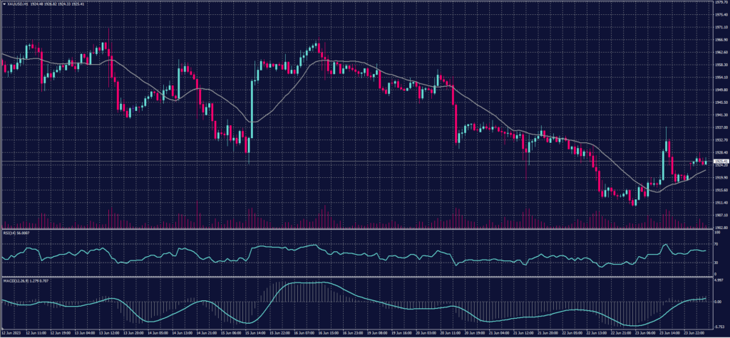The height and width of the screenshot is (338, 730).
Task: Select the 12 Jun 2023 date label
Action: point(12,332)
